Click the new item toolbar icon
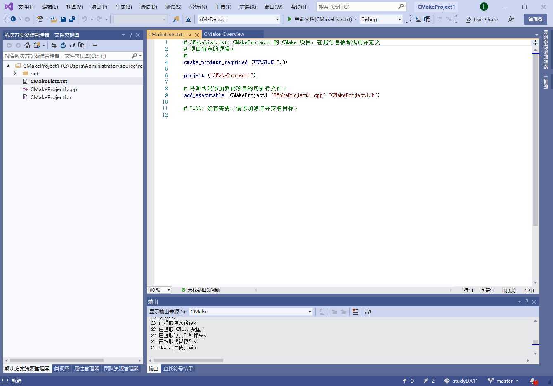Viewport: 553px width, 386px height. coord(40,19)
